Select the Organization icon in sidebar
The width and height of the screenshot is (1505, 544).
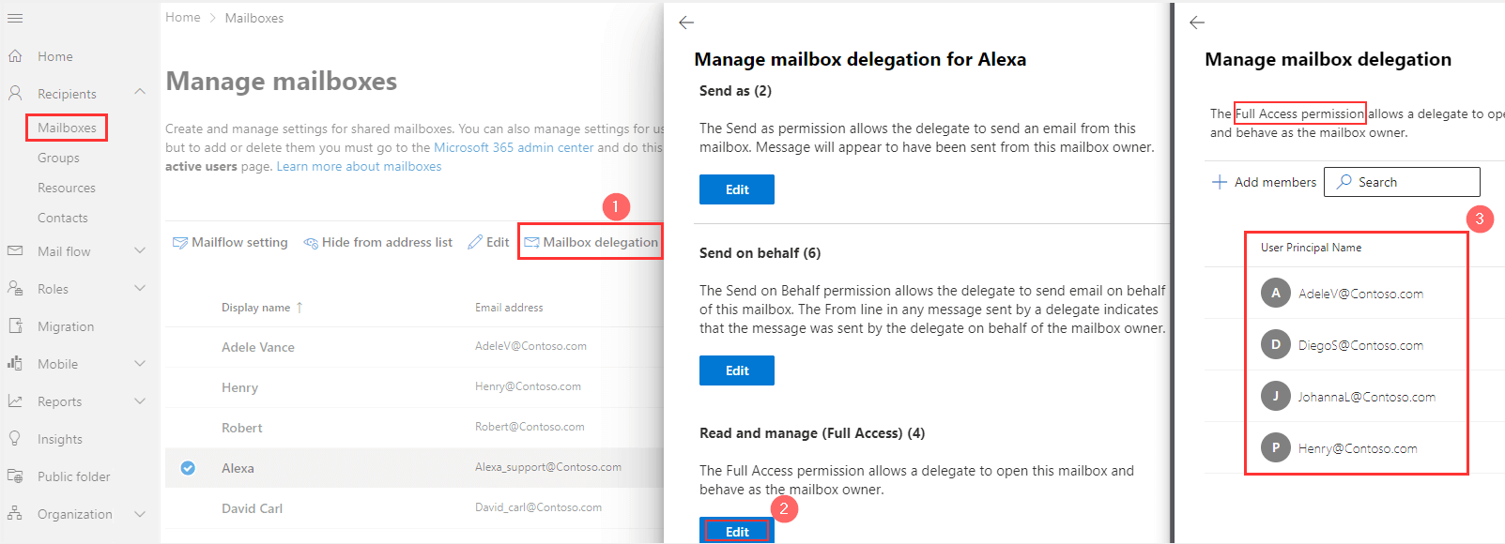pos(15,514)
